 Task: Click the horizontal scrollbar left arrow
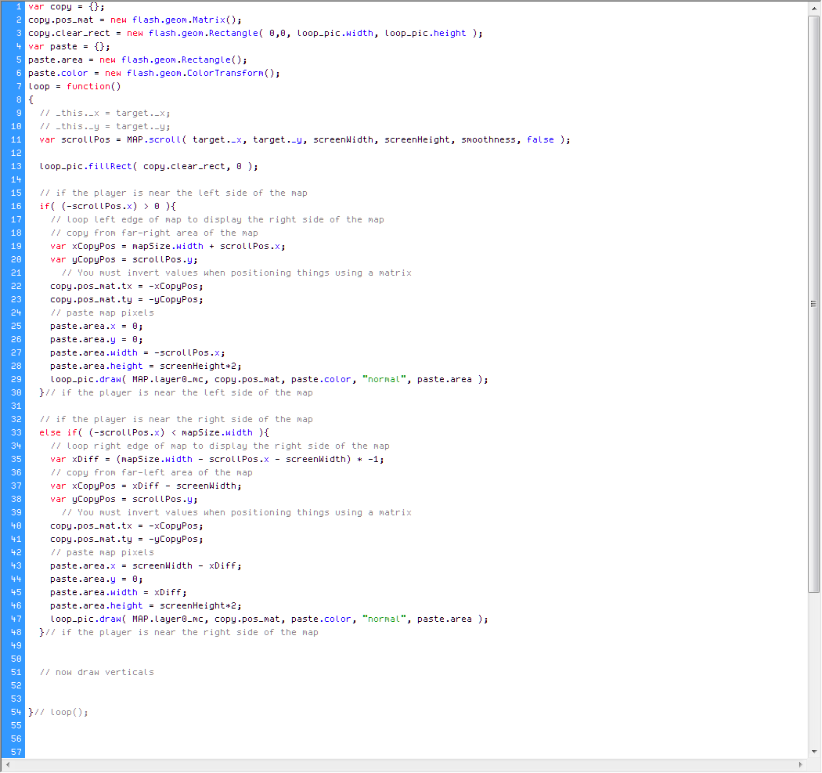coord(7,764)
